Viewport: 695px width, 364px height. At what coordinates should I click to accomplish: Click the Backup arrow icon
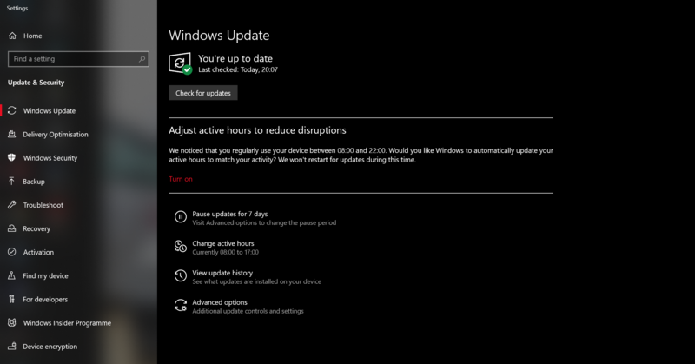click(12, 182)
